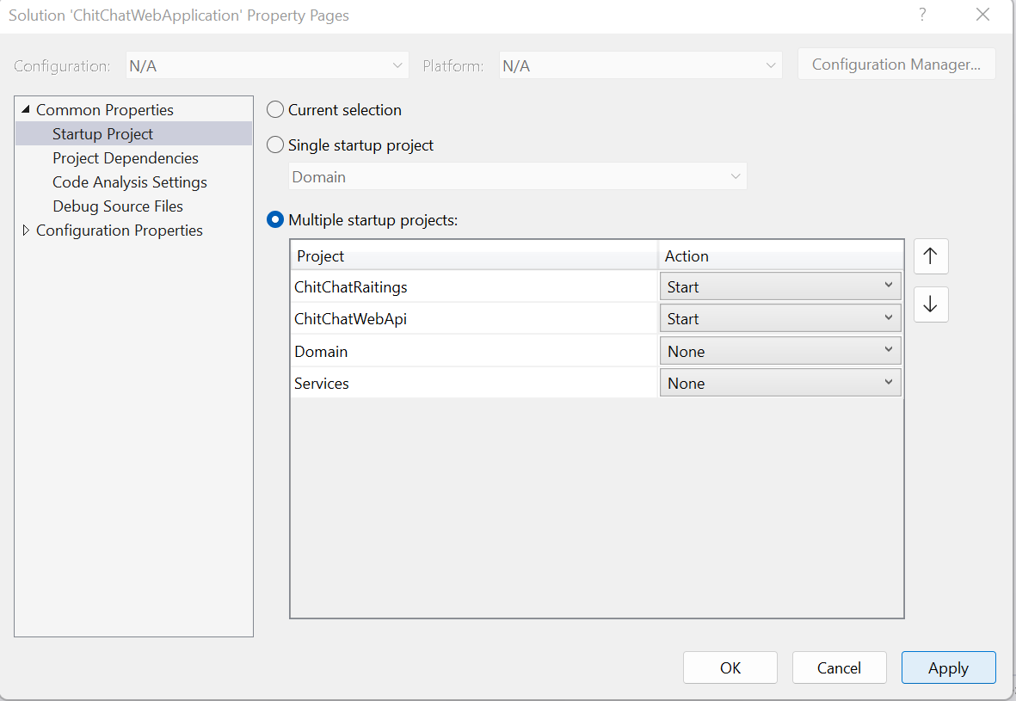Screen dimensions: 1016x701
Task: Open the Platform N/A combo box
Action: click(x=640, y=65)
